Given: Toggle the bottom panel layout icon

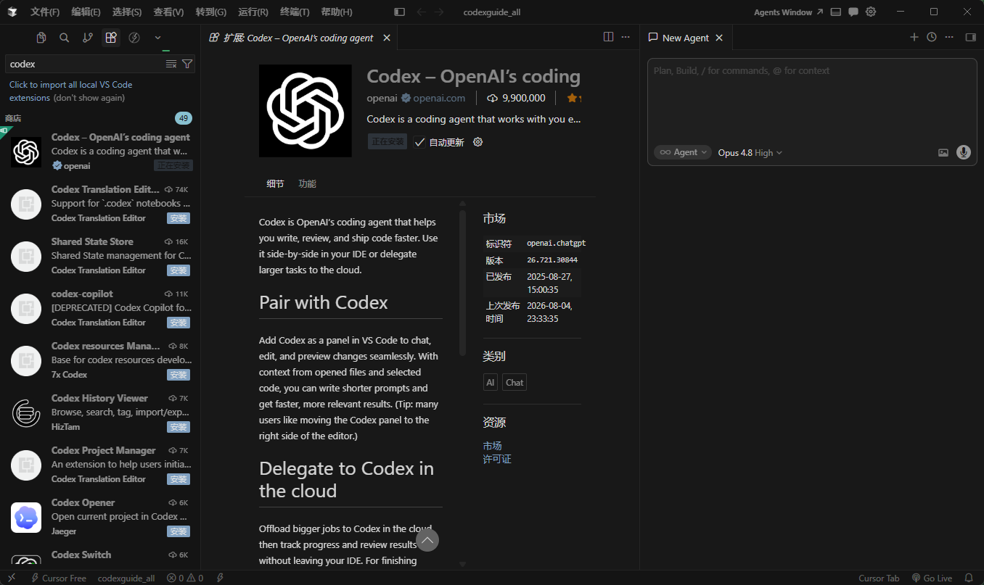Looking at the screenshot, I should click(836, 12).
